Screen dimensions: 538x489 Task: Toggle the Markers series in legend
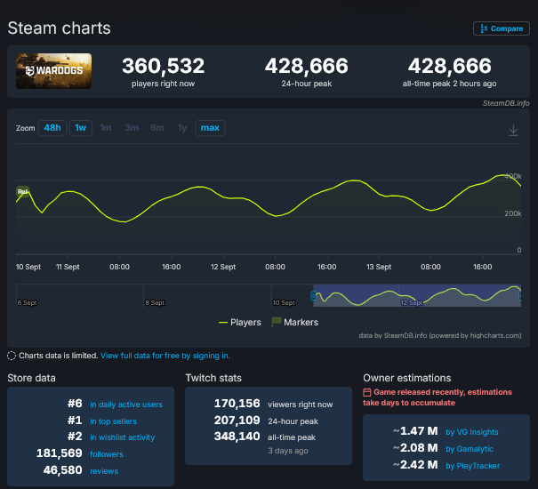(294, 323)
